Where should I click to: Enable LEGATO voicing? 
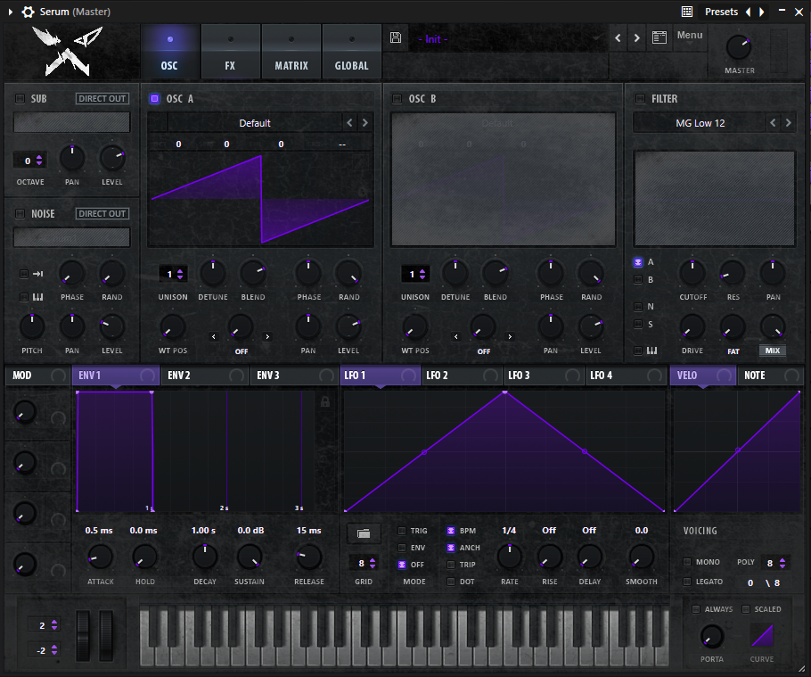pos(687,582)
